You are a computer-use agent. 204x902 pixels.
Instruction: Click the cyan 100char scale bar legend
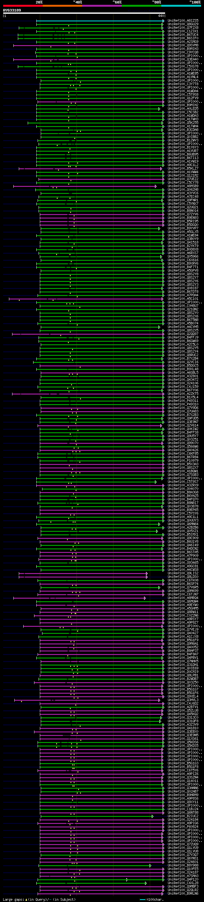pyautogui.click(x=142, y=899)
